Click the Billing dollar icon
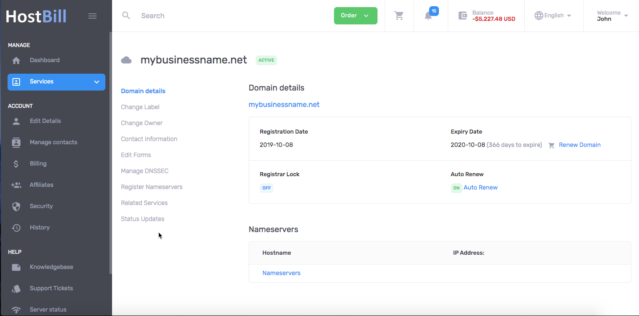 (16, 163)
